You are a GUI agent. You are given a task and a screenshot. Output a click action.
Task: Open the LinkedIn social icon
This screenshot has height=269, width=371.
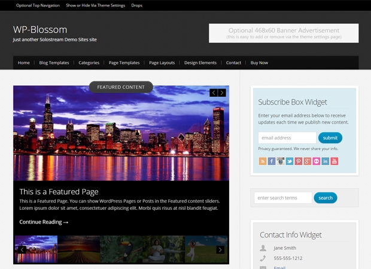tap(326, 161)
